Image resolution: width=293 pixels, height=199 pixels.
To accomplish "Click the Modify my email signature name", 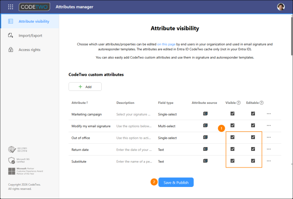I will point(91,126).
